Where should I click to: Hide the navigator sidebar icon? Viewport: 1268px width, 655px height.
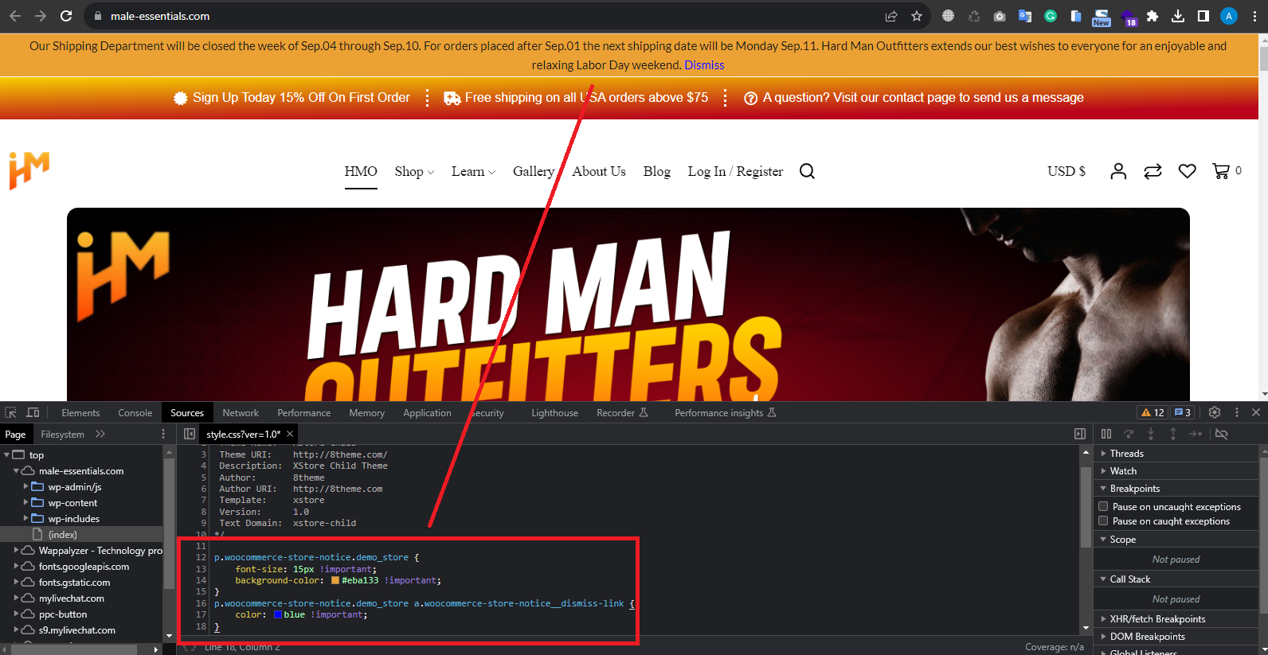[190, 434]
